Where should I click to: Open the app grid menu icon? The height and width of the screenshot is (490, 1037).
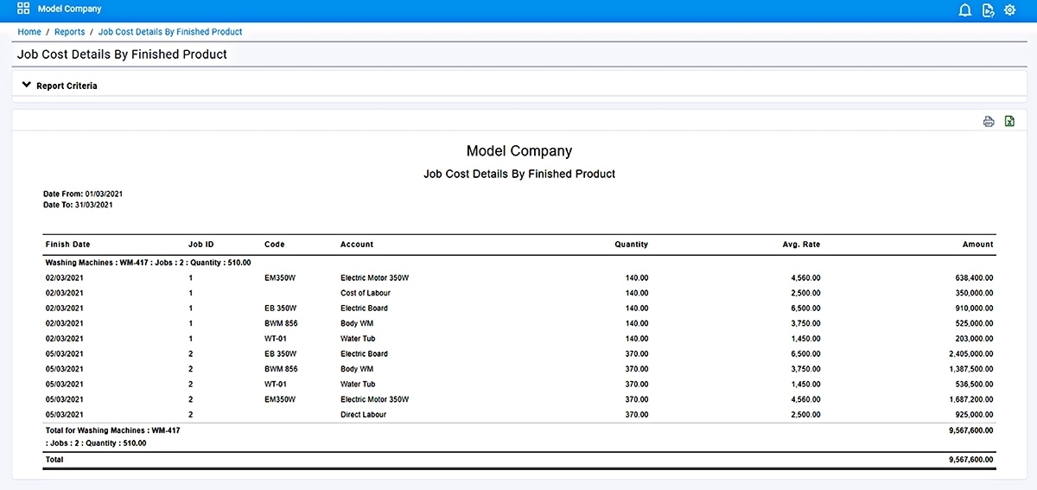click(x=23, y=9)
